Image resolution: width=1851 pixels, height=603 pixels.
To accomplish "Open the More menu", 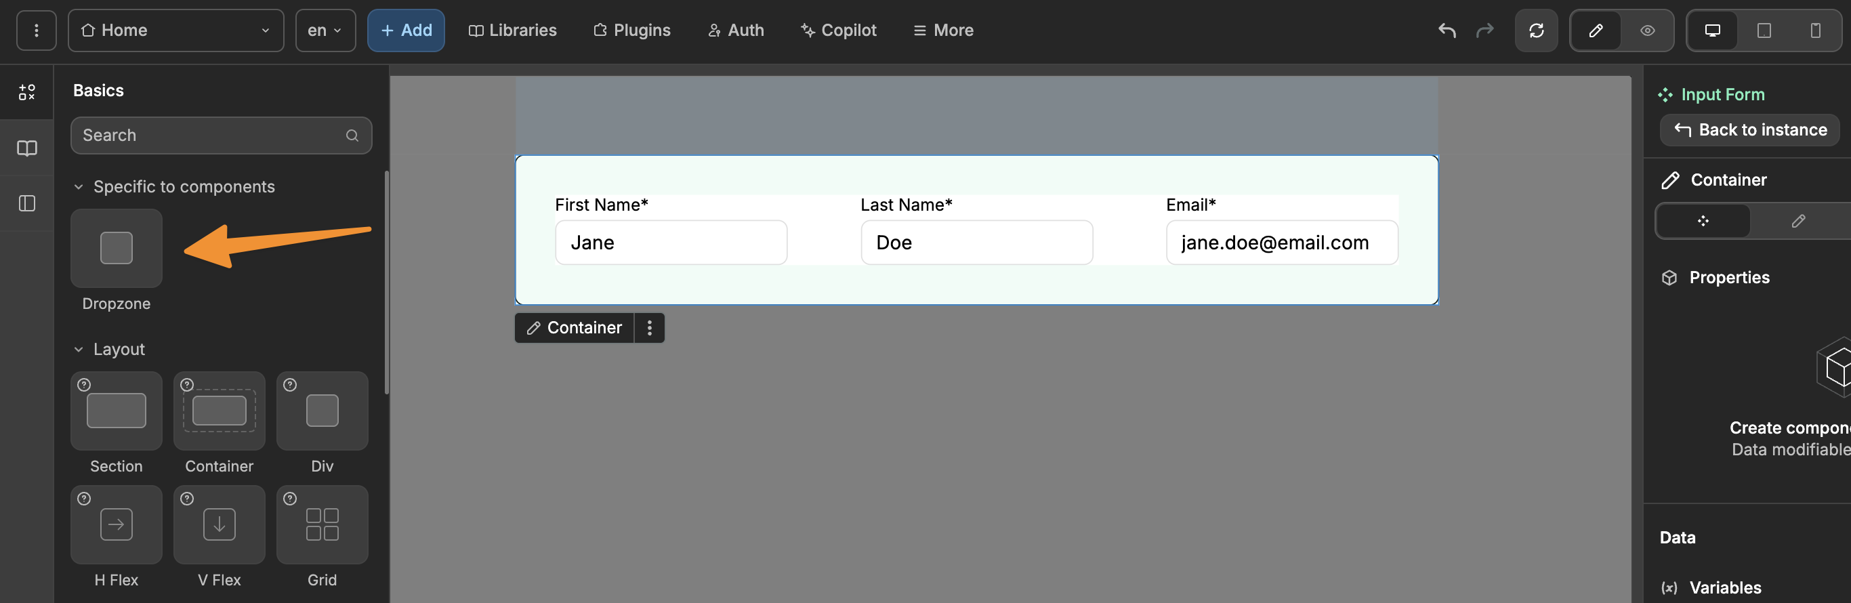I will coord(942,30).
